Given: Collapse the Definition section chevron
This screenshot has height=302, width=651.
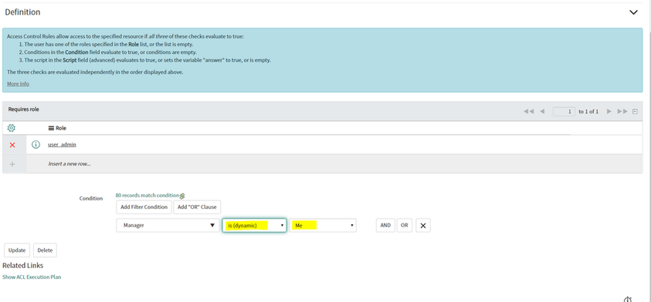Looking at the screenshot, I should (633, 12).
